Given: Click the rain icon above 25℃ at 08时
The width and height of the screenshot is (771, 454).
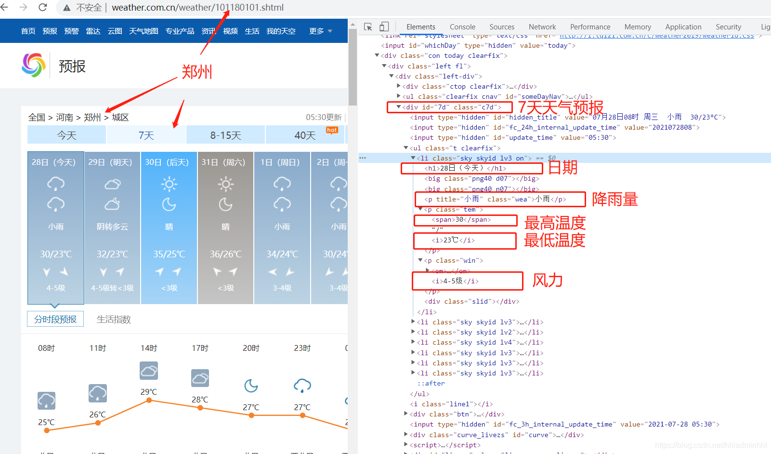Looking at the screenshot, I should pyautogui.click(x=46, y=401).
